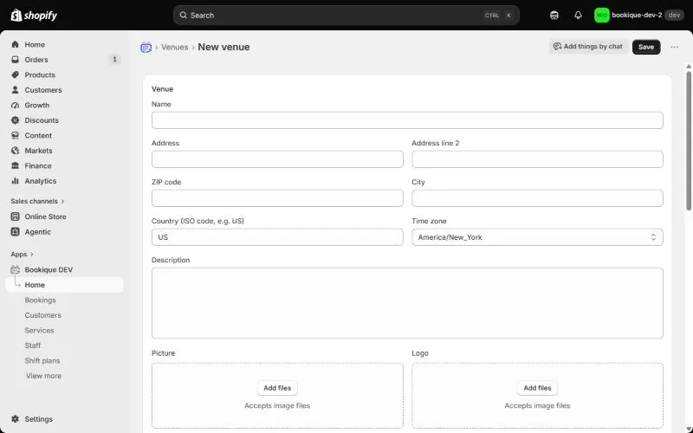
Task: Open Bookique Bookings page
Action: click(40, 300)
